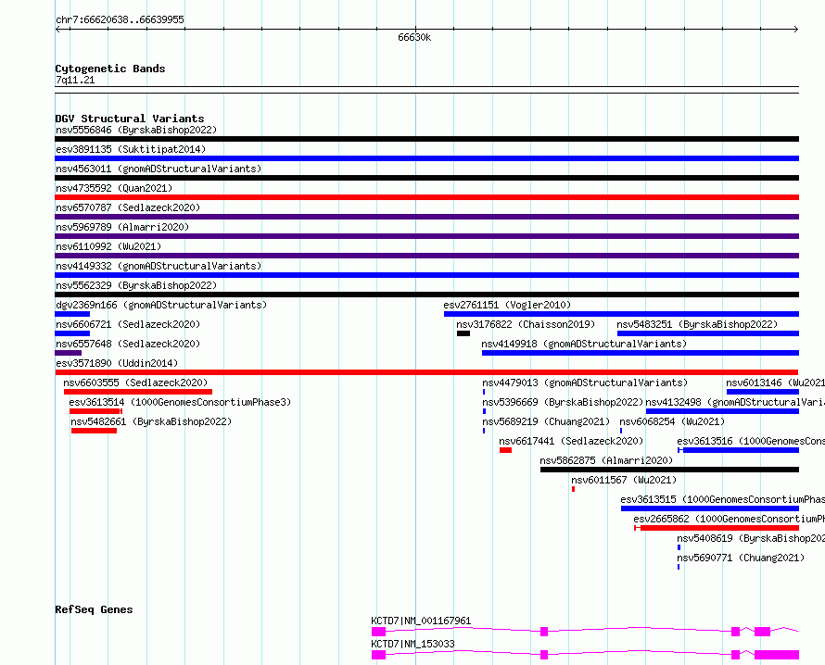Open nsv5483251 (ByrskaBishop2022) label

tap(697, 324)
